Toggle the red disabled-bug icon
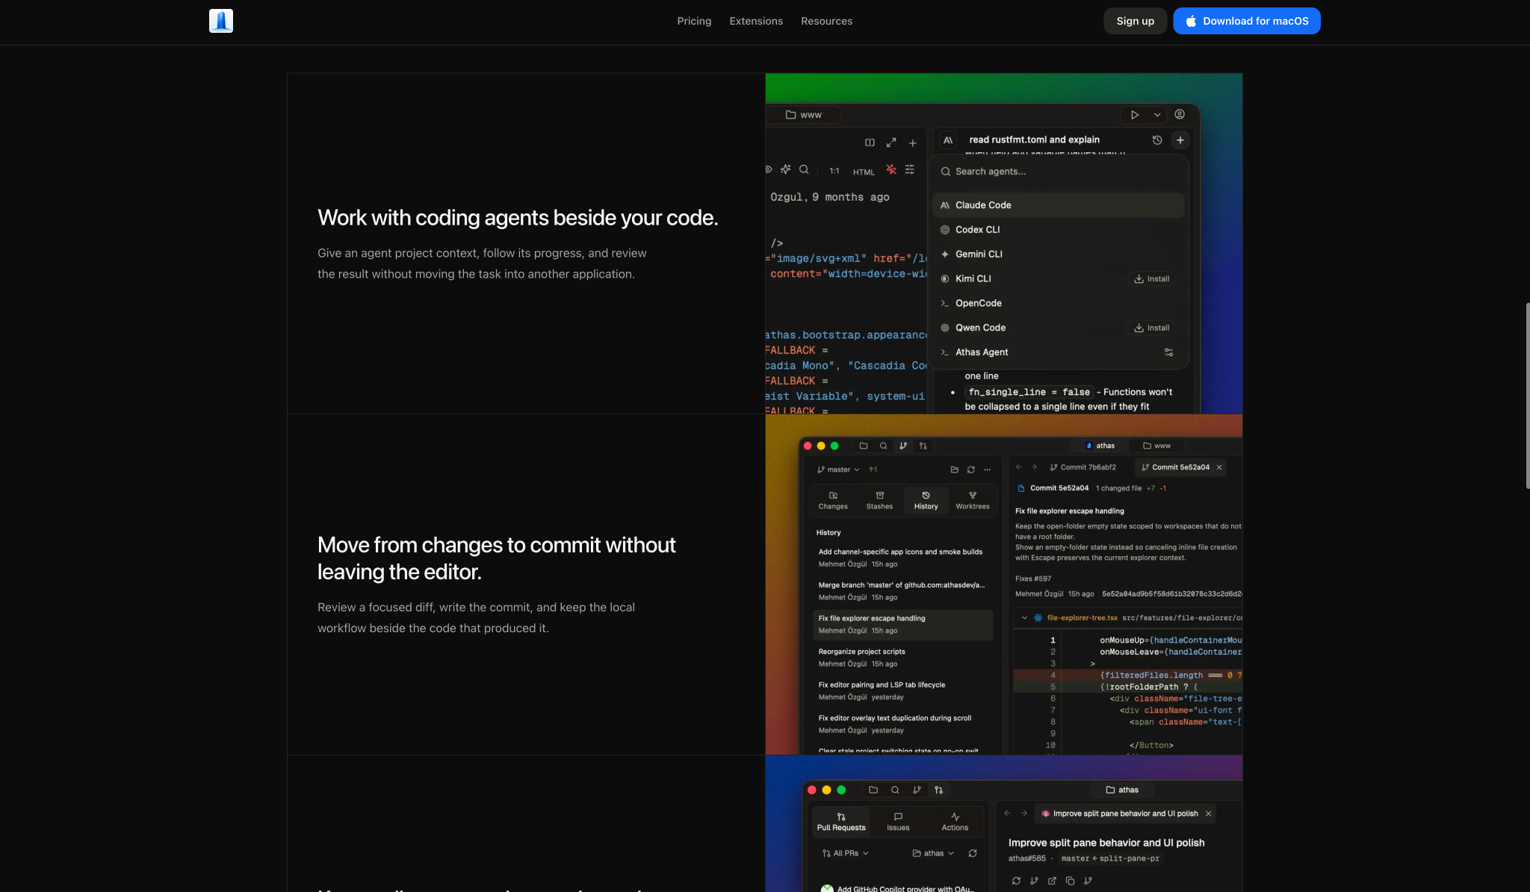 pos(891,169)
